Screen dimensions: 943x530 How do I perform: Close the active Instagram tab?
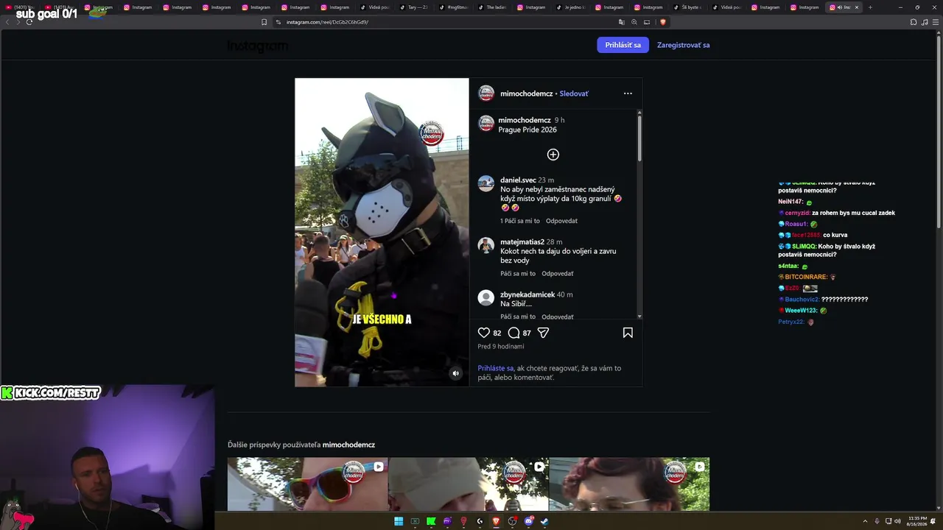(x=857, y=7)
